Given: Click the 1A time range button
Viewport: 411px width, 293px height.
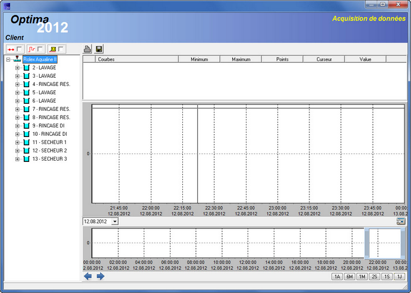Looking at the screenshot, I should pos(337,276).
